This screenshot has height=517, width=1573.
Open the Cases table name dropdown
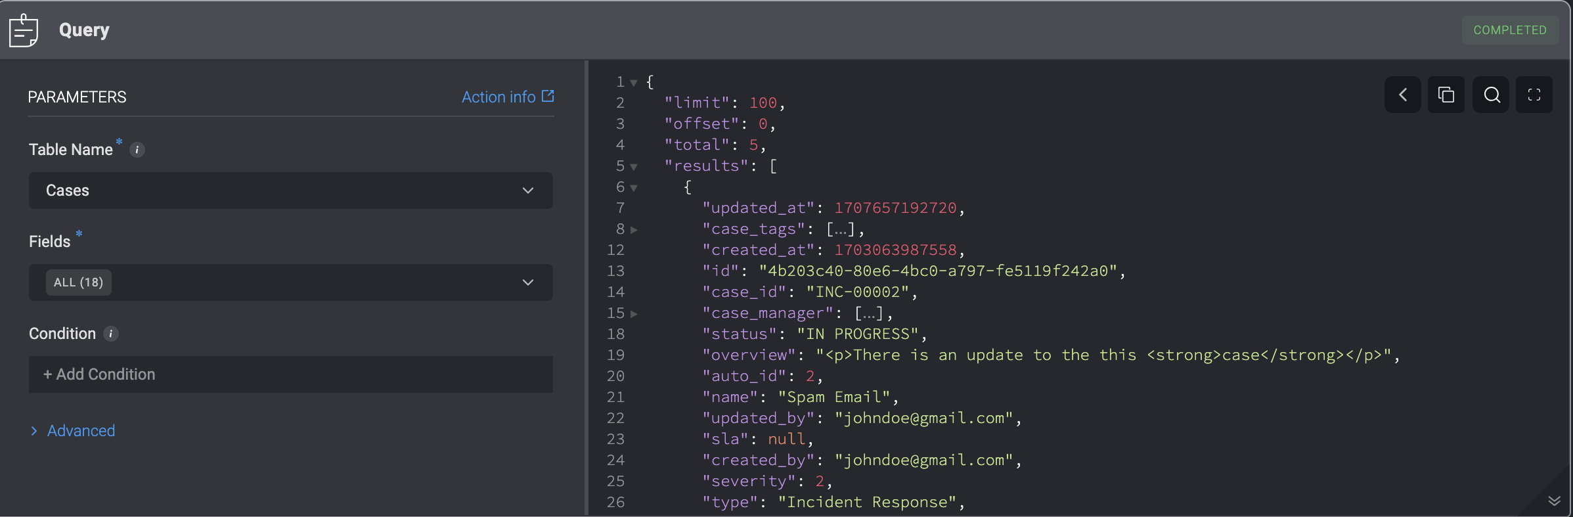coord(291,191)
